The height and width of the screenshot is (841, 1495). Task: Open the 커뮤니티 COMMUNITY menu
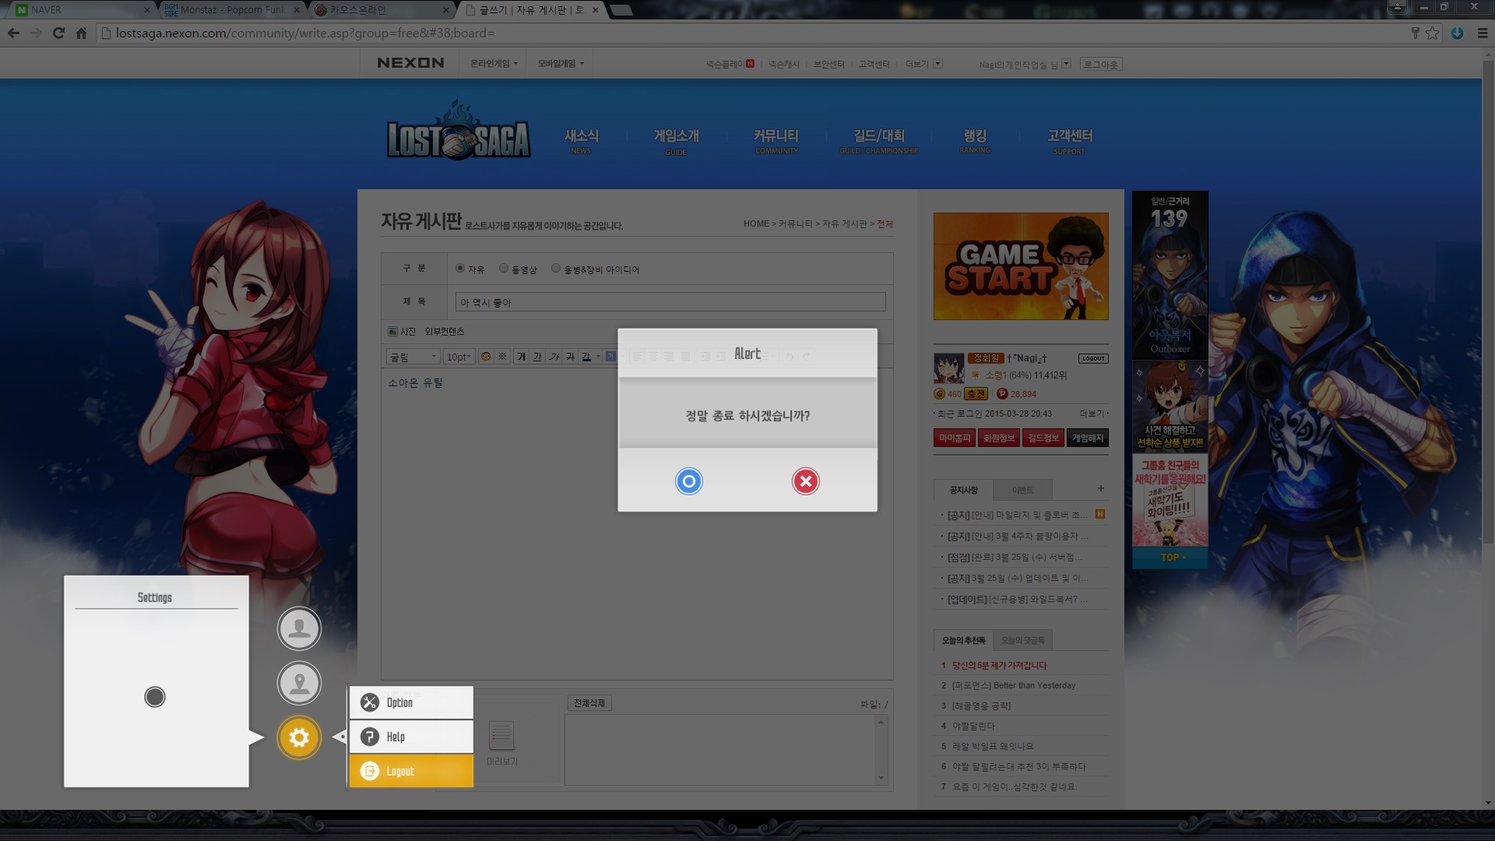(x=776, y=140)
